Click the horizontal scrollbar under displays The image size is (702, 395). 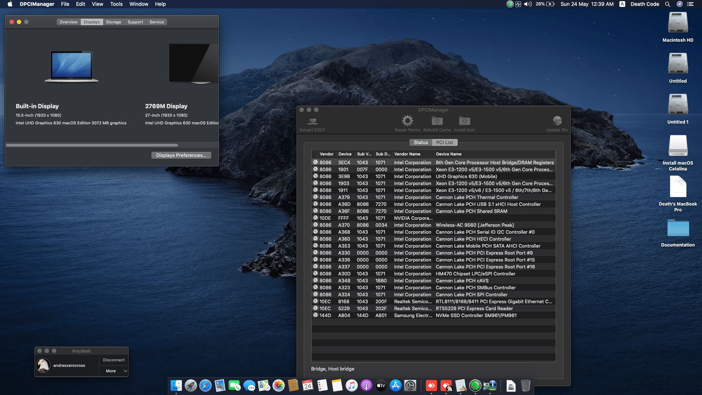point(91,145)
